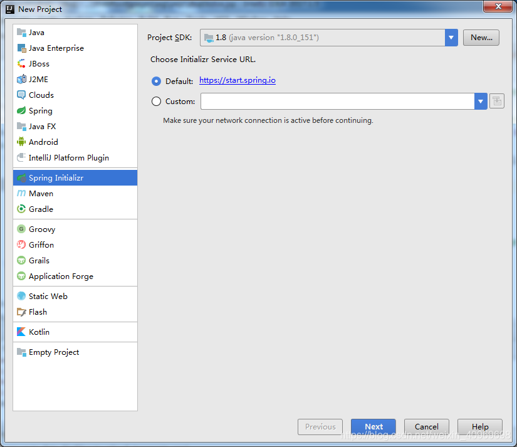Select Application Forge in project list

coord(75,276)
